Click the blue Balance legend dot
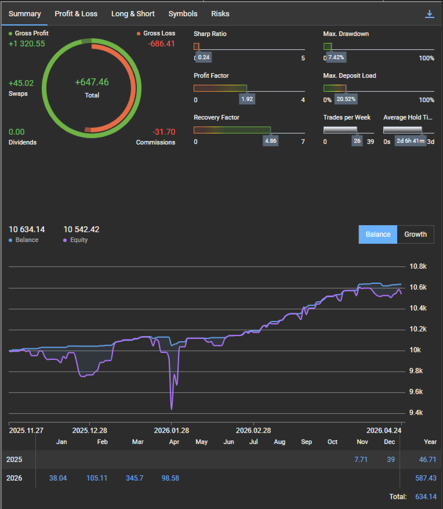443x509 pixels. click(x=11, y=240)
